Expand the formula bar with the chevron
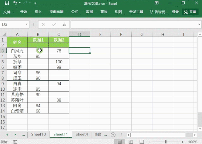The width and height of the screenshot is (202, 144). coord(199,24)
